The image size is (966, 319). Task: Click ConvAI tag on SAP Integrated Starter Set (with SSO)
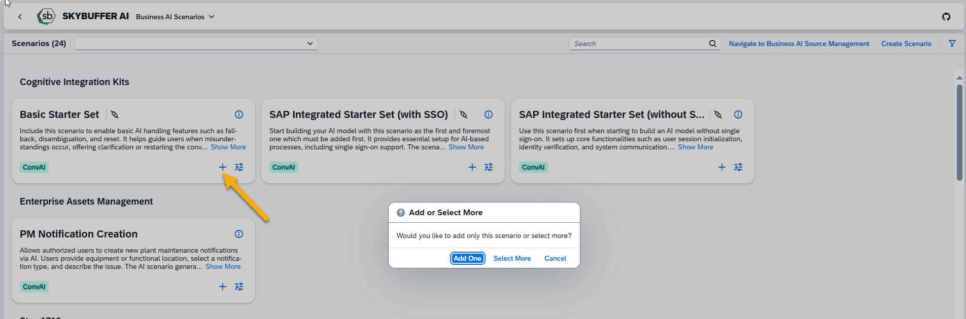coord(284,167)
